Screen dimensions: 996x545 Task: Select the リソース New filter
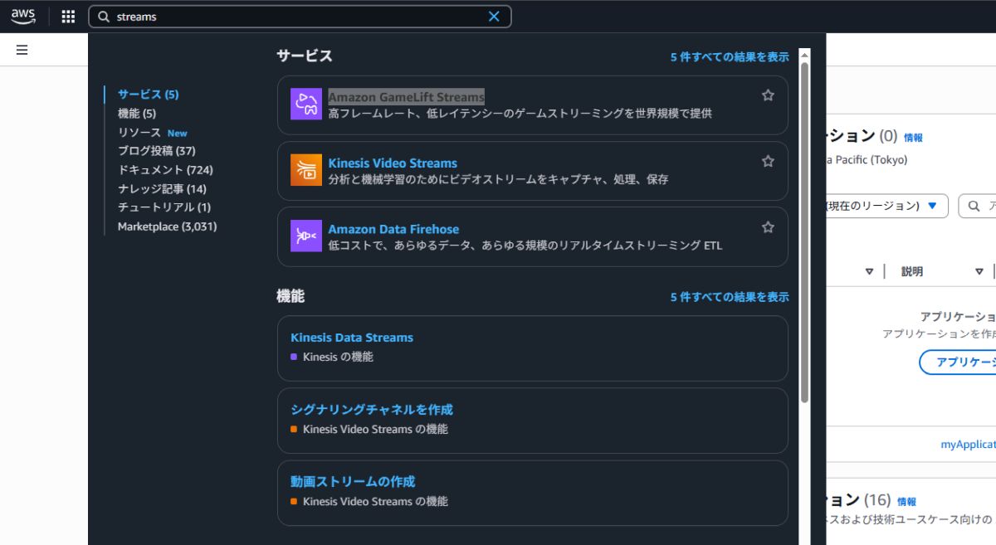point(153,133)
